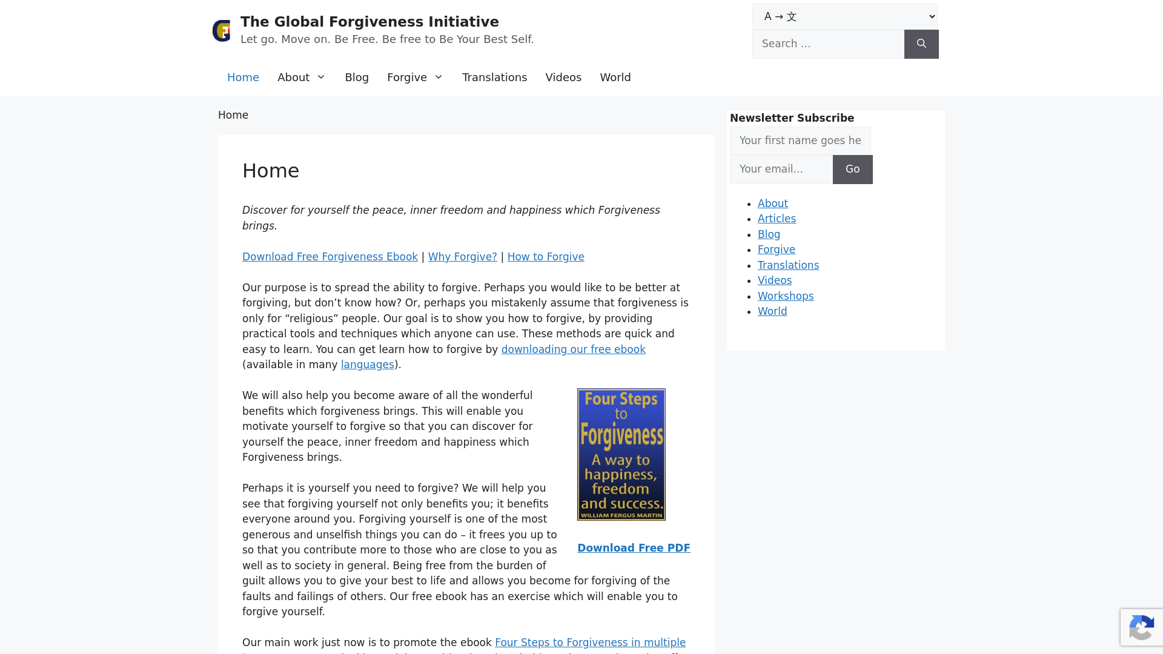Screen dimensions: 1163x654
Task: Open sidebar Forgive link
Action: (x=776, y=249)
